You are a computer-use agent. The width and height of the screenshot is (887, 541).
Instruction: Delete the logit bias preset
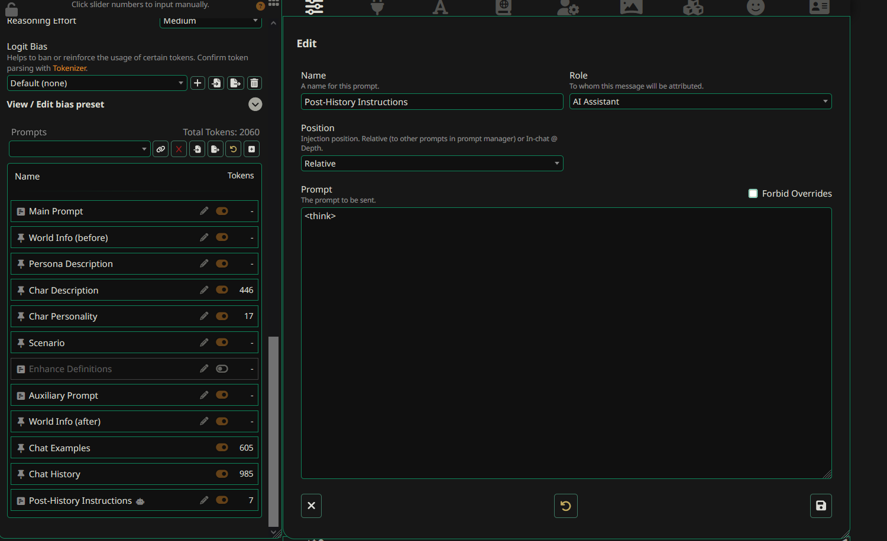click(x=254, y=83)
